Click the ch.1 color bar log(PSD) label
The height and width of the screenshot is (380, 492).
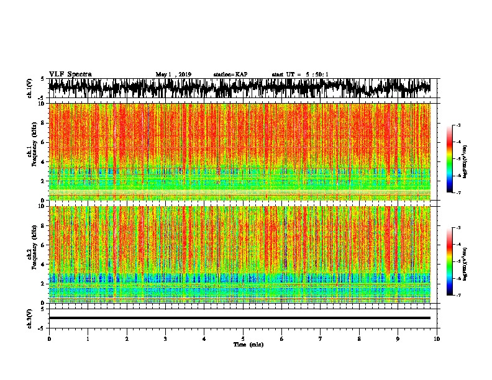[465, 162]
